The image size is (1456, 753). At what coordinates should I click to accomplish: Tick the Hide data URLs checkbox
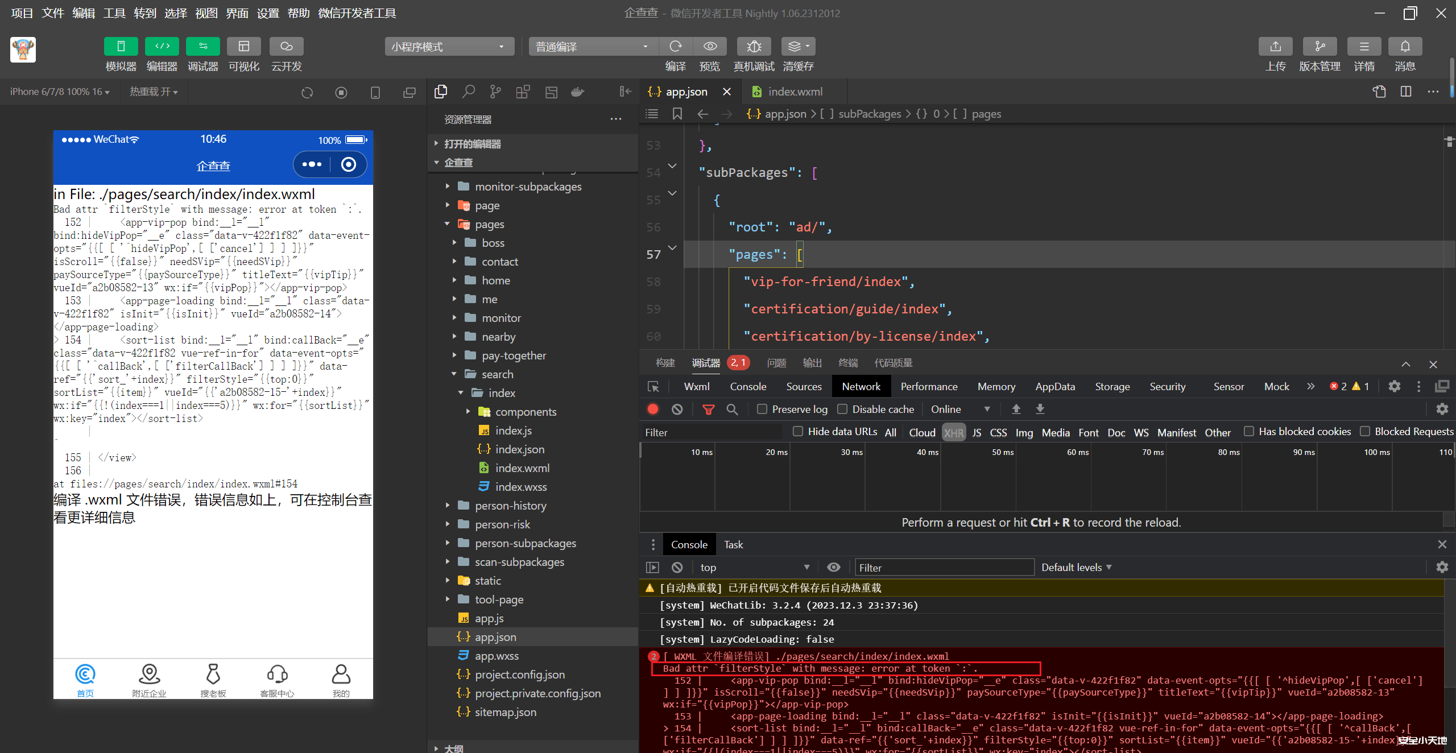click(798, 432)
